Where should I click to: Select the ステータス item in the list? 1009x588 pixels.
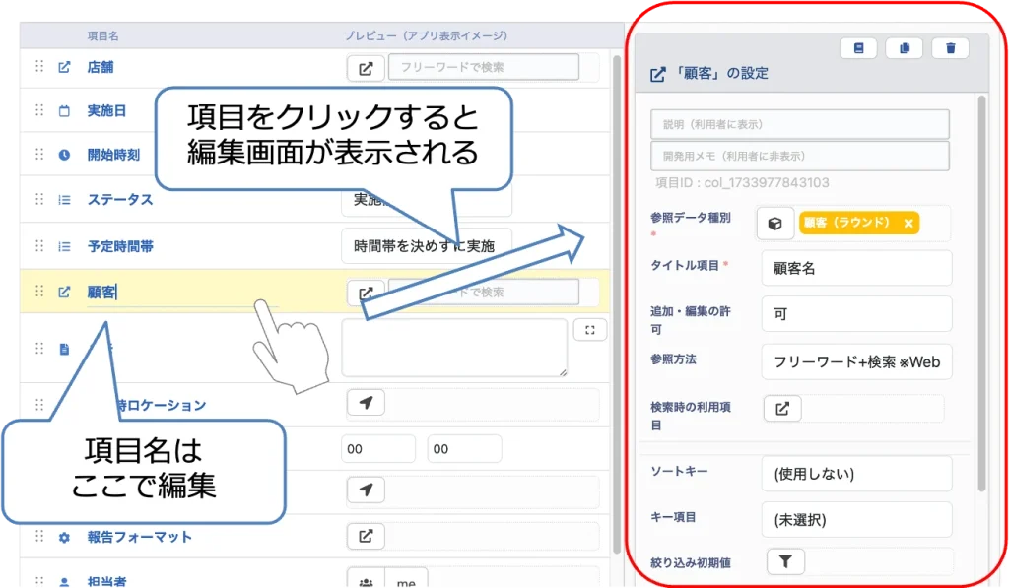(x=120, y=200)
